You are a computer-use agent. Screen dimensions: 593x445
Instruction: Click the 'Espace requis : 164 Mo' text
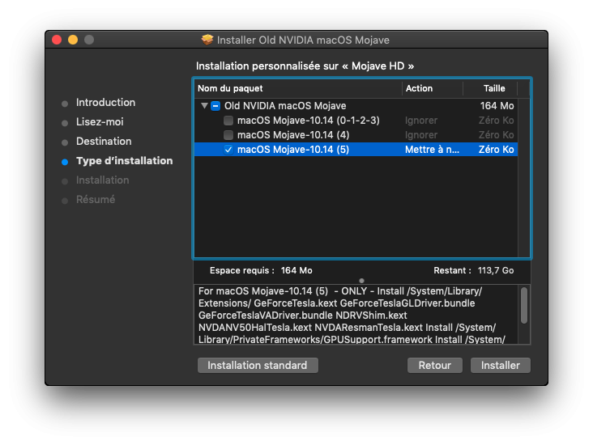[261, 270]
